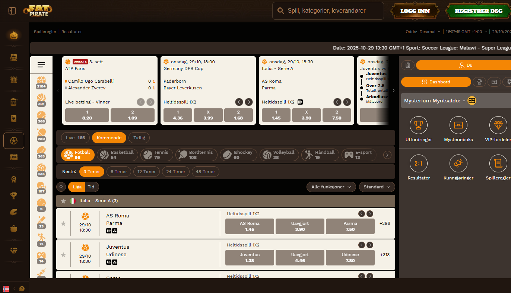Switch sorting toggle to Tid
Screen dimensions: 511x293
[x=91, y=187]
